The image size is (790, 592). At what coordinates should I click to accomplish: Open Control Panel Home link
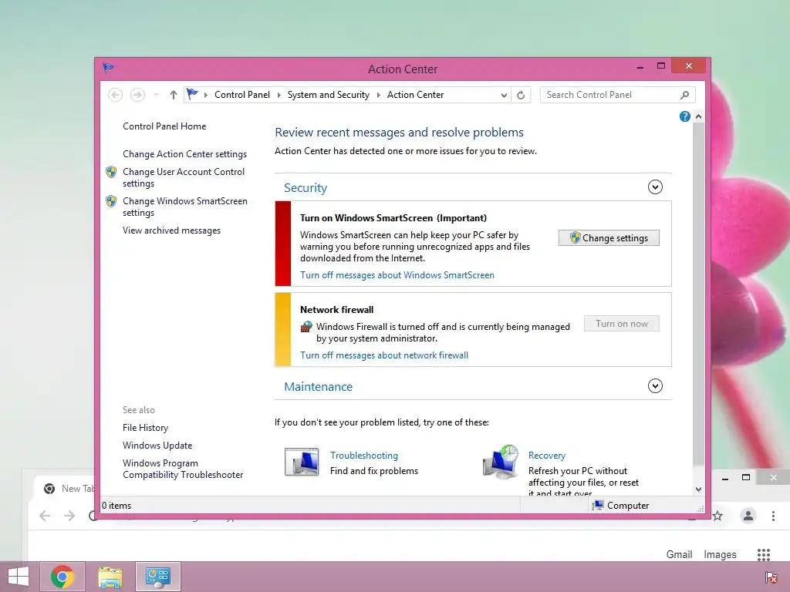(164, 126)
